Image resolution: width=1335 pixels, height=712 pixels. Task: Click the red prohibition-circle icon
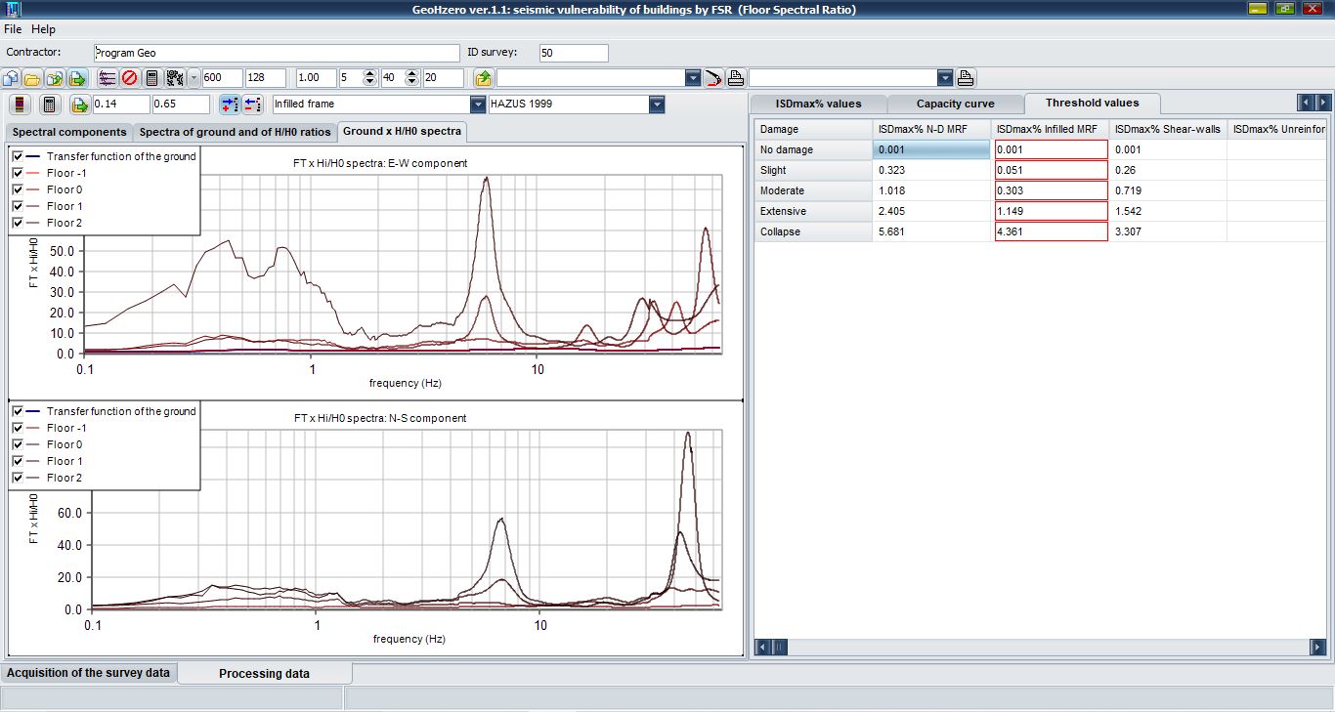130,78
